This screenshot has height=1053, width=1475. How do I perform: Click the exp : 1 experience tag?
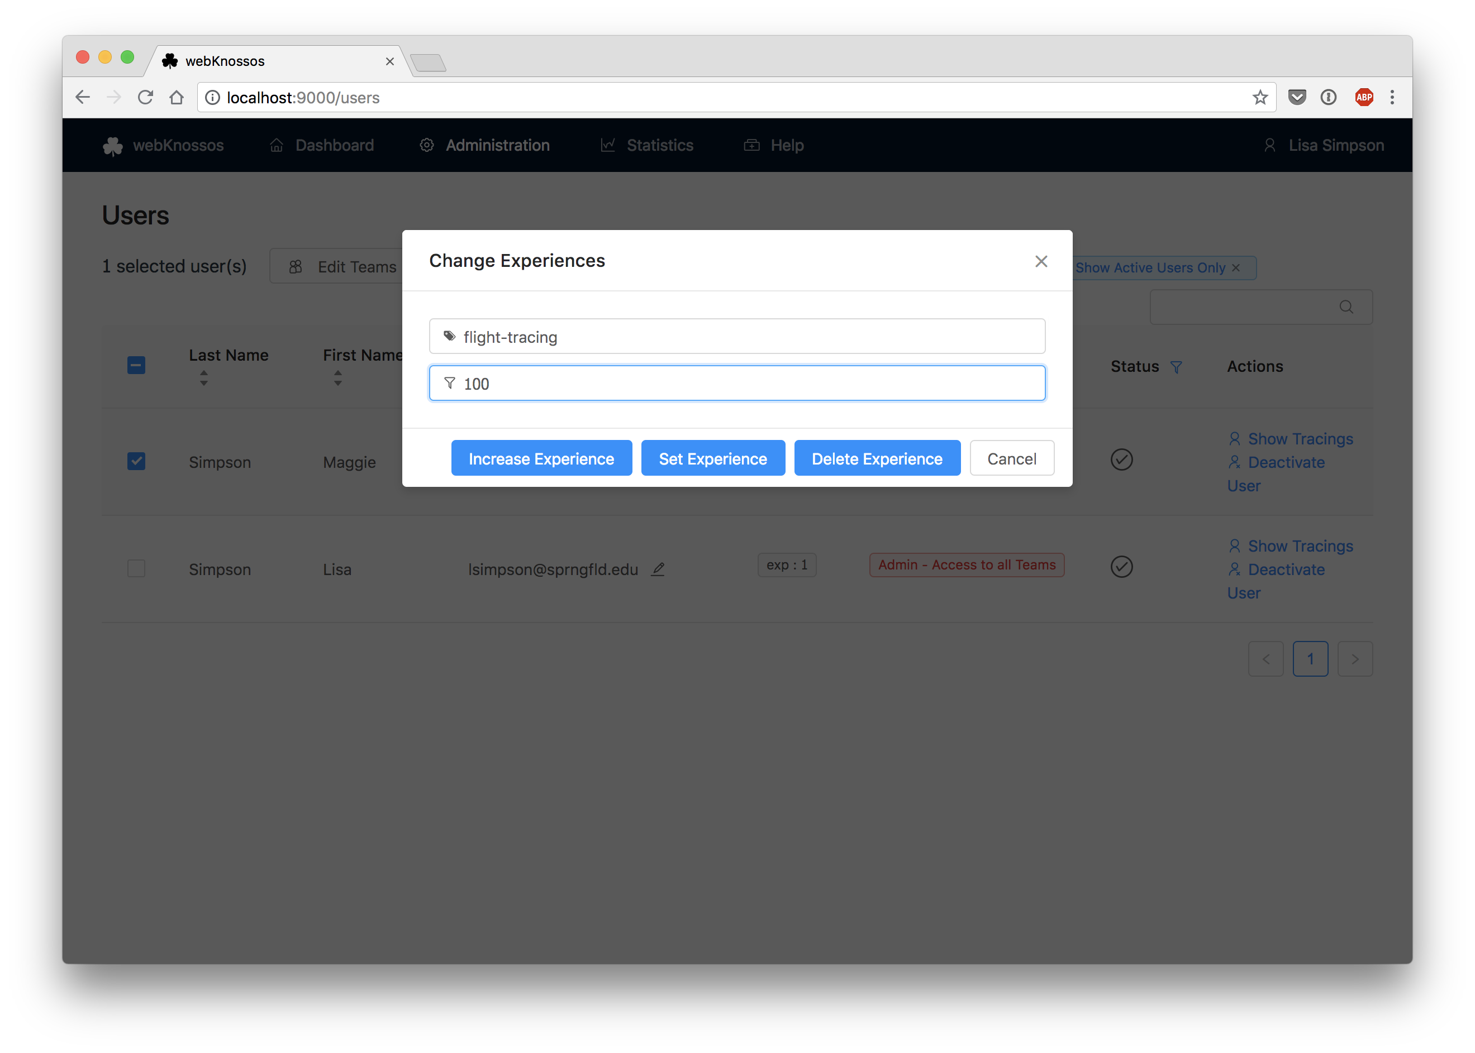(x=787, y=565)
